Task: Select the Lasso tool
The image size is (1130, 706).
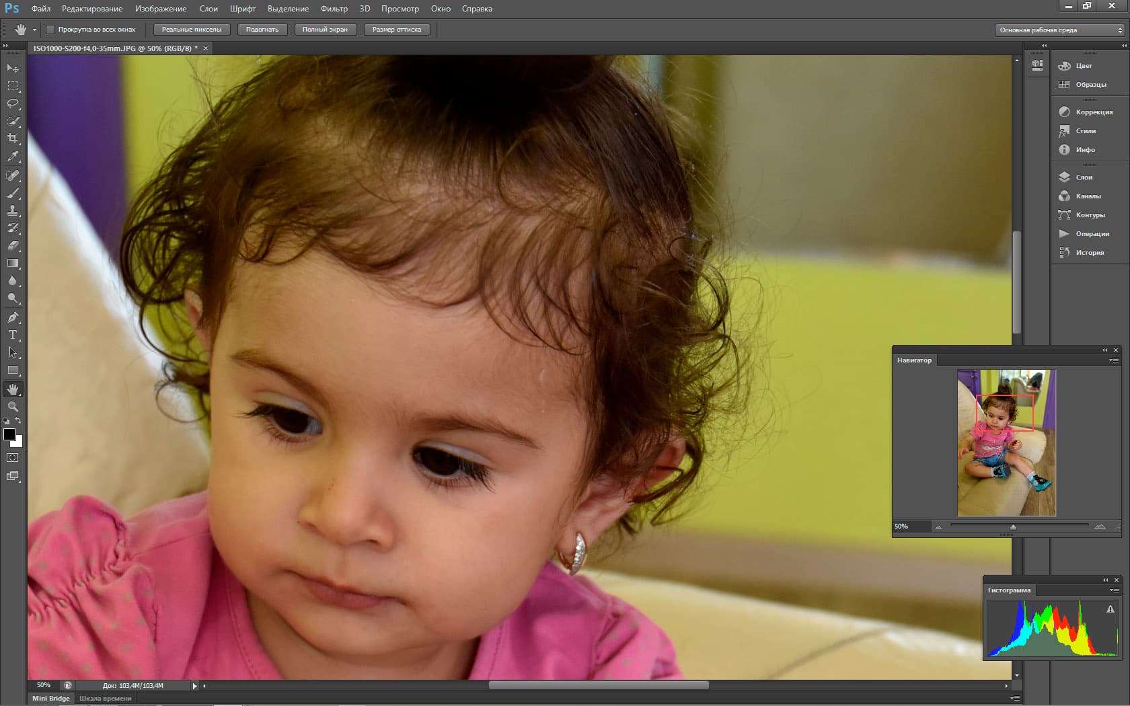Action: pos(13,104)
